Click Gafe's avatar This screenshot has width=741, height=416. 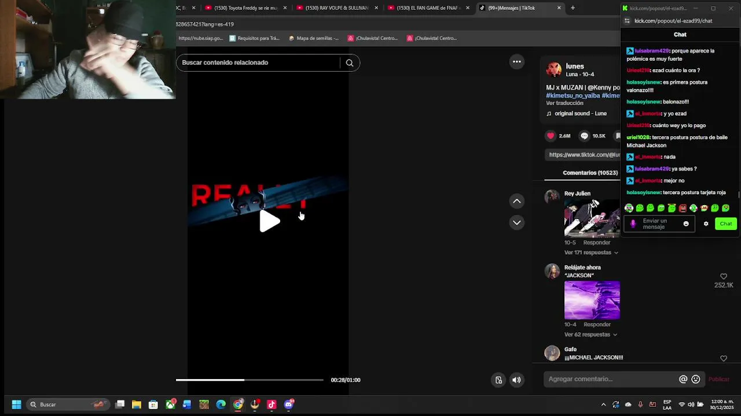point(552,353)
